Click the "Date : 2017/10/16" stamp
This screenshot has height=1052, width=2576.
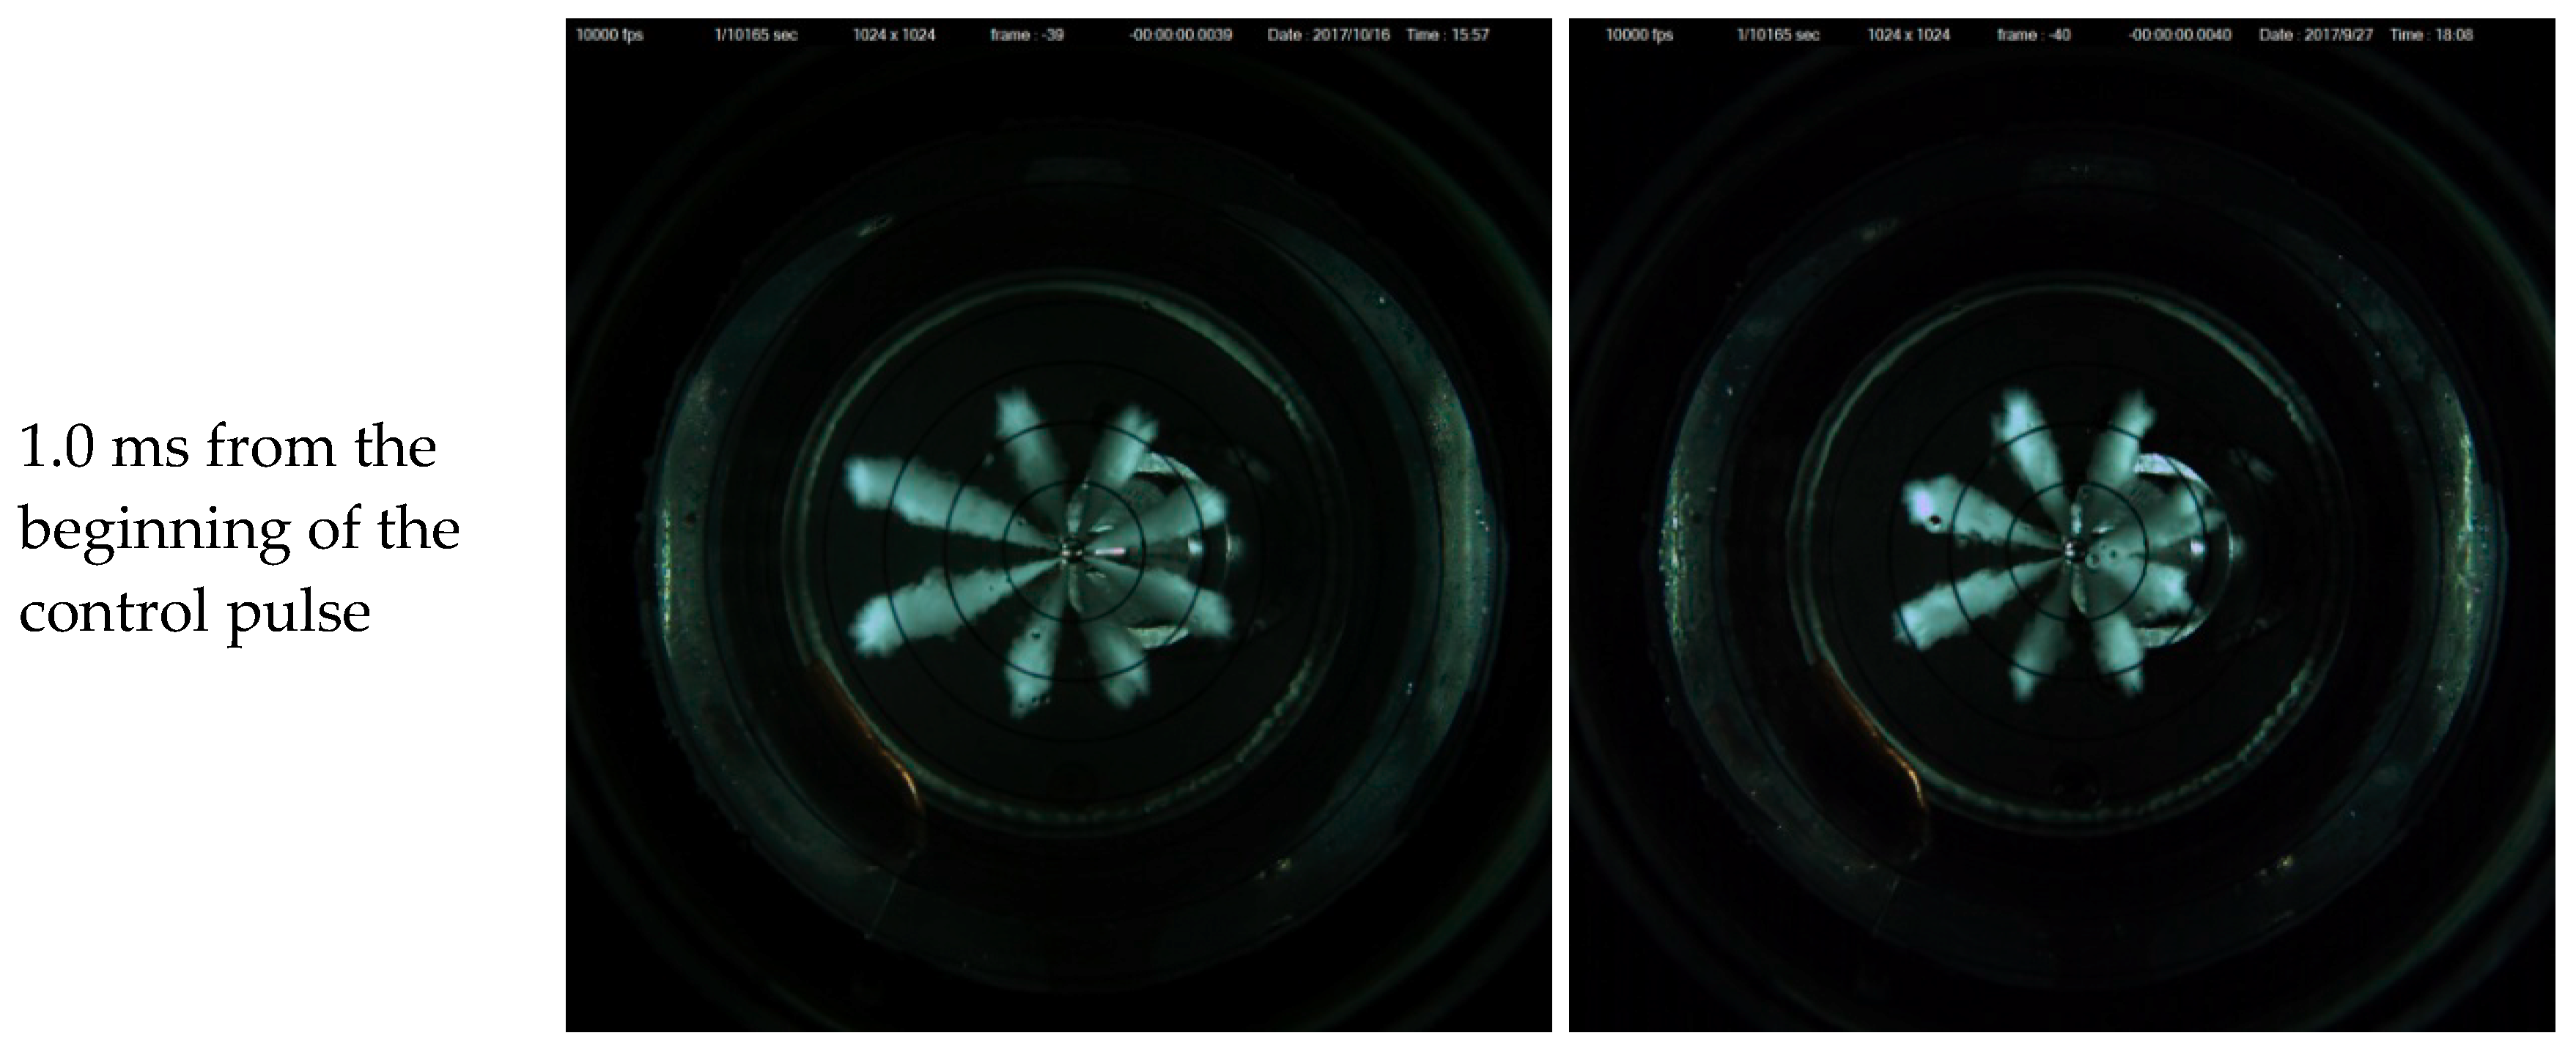(x=1328, y=35)
